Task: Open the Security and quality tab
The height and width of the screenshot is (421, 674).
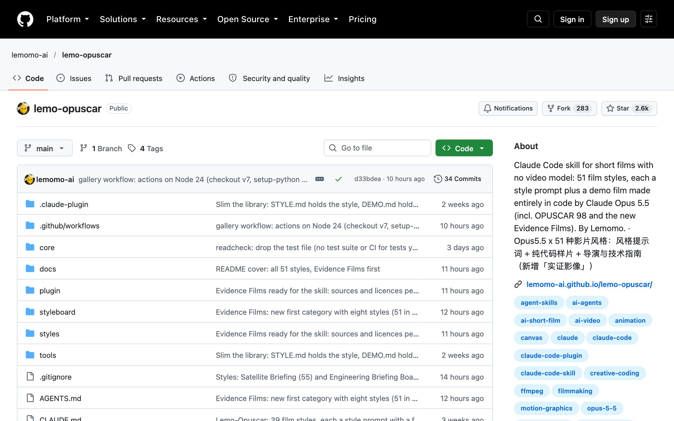Action: [269, 78]
